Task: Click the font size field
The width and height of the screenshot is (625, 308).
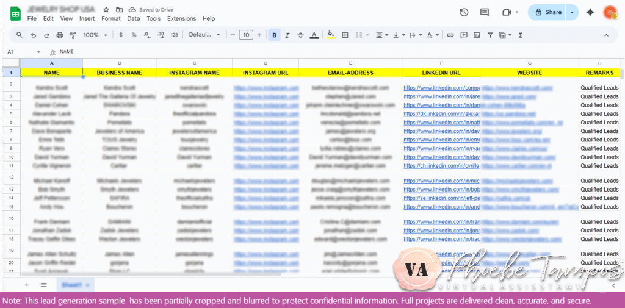Action: pyautogui.click(x=246, y=35)
